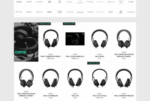Open the TMA-2 DJ V2 Preset title
This screenshot has width=150, height=101.
99,95
